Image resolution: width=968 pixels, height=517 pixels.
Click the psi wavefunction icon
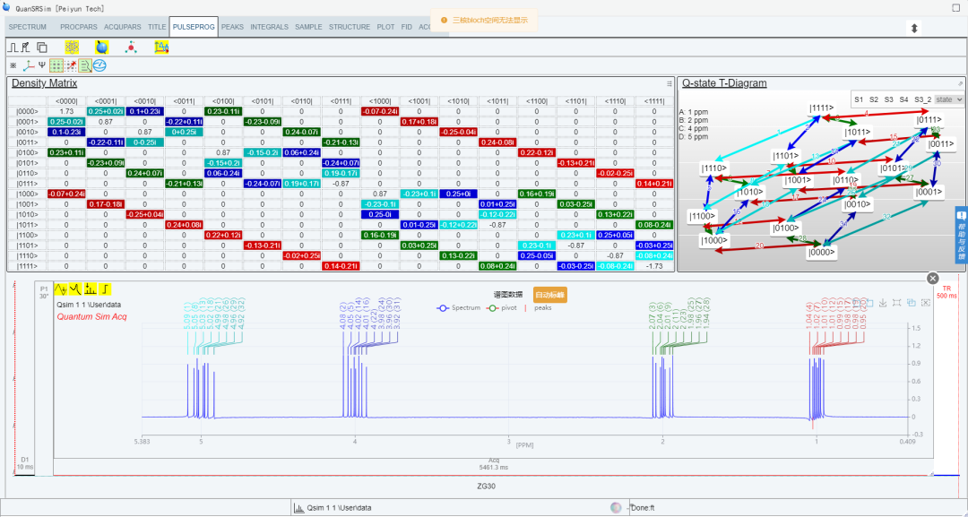pyautogui.click(x=41, y=65)
